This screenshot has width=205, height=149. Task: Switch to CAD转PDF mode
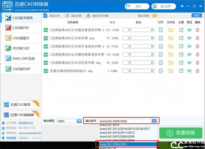21,28
